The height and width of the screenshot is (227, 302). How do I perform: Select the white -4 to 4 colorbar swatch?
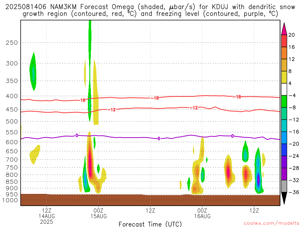(284, 89)
